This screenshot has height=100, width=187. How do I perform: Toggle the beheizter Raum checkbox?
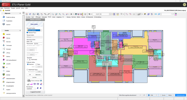(27, 32)
